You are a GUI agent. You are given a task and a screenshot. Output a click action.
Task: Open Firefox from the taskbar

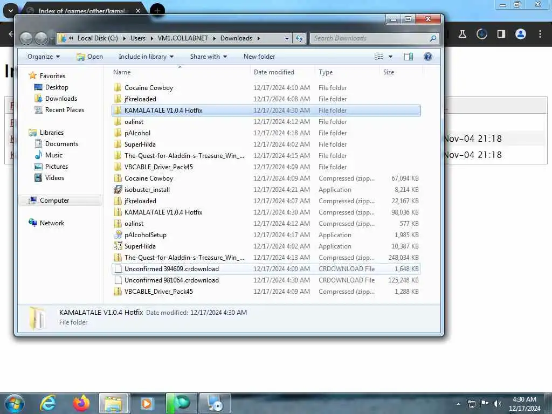pos(81,403)
